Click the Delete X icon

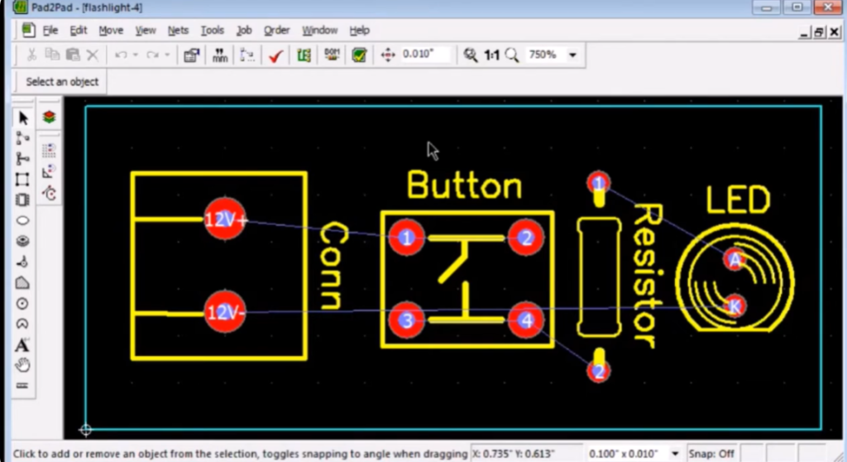click(x=93, y=54)
